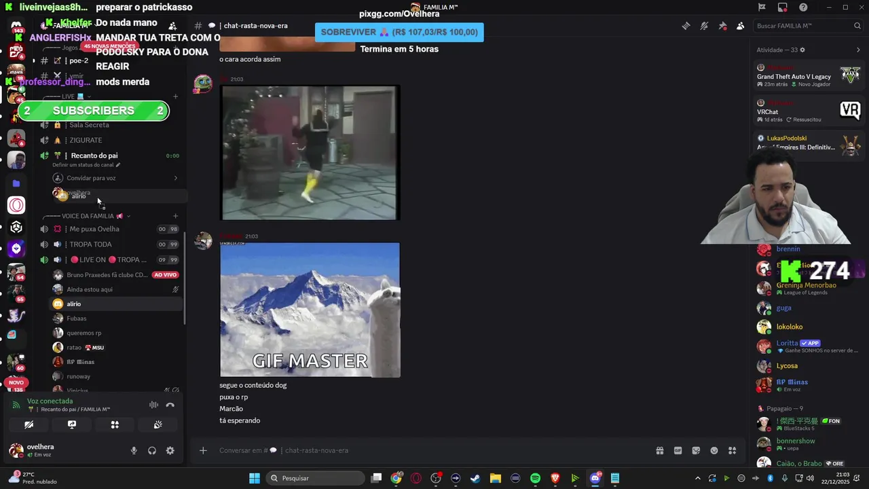Open user settings gear next to ovelhera
The width and height of the screenshot is (869, 489).
point(170,450)
